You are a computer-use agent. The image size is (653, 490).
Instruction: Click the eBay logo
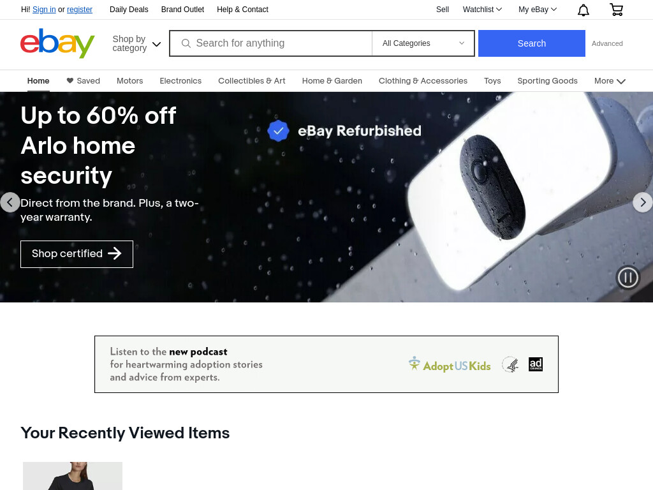pyautogui.click(x=57, y=43)
